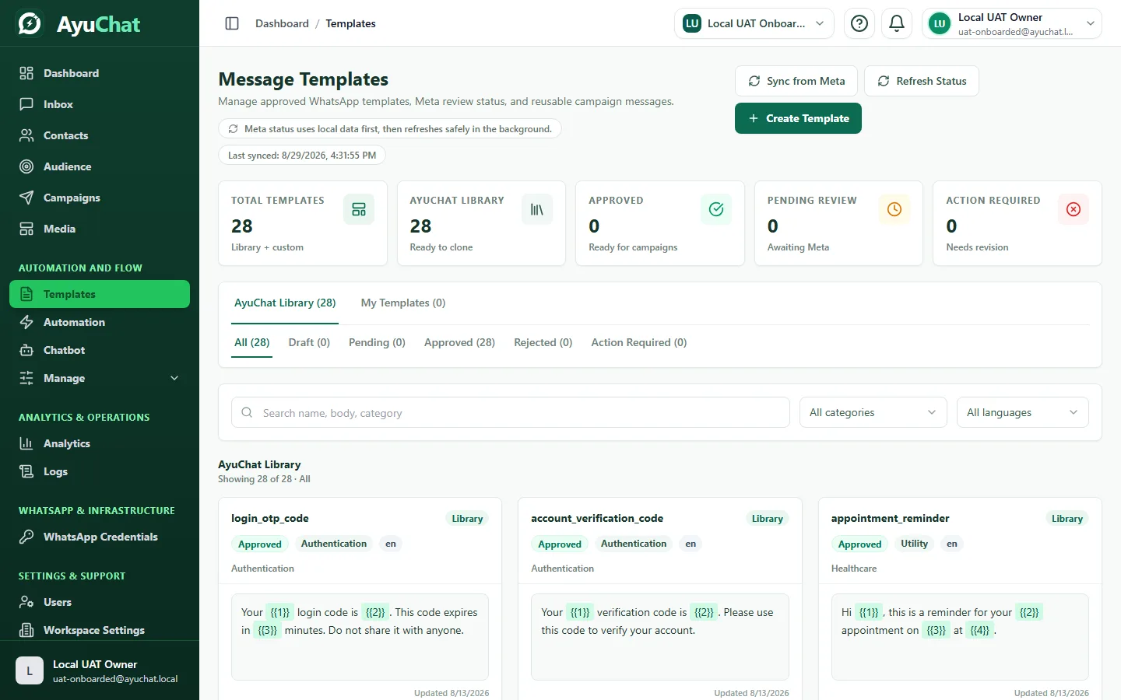Screen dimensions: 1121x700
Task: Click the Dashboard sidebar icon
Action: (x=26, y=73)
